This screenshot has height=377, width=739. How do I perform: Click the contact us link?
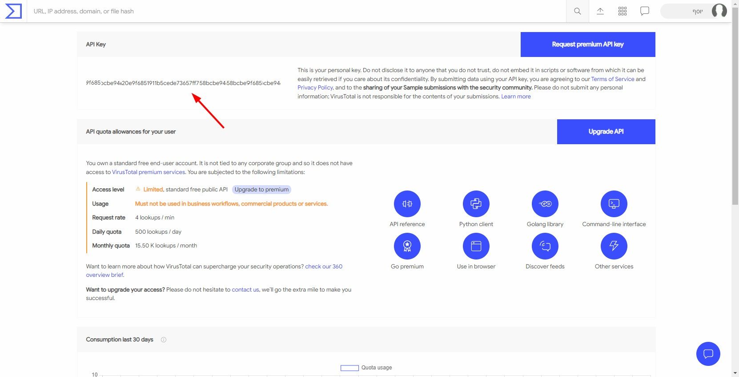point(245,290)
